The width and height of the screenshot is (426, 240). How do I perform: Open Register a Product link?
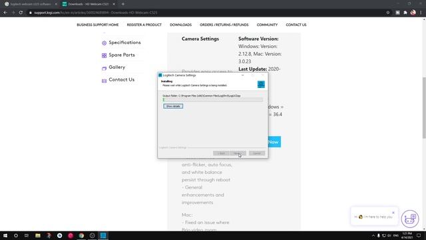coord(144,25)
